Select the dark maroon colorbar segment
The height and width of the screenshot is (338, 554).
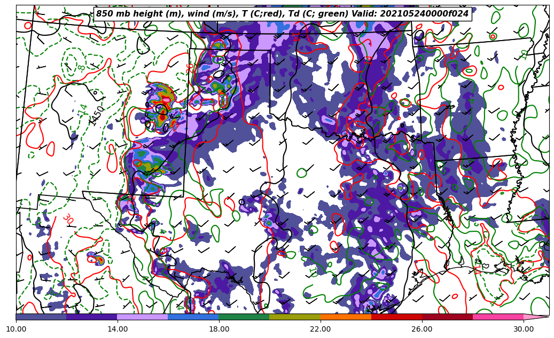tap(447, 317)
